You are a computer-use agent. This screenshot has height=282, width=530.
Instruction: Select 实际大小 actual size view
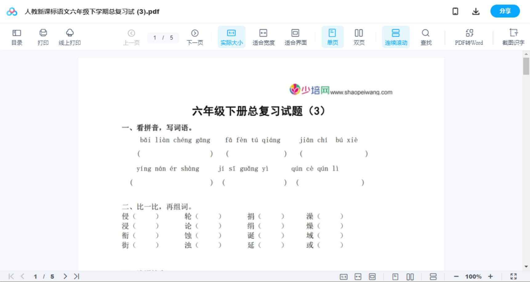coord(231,37)
